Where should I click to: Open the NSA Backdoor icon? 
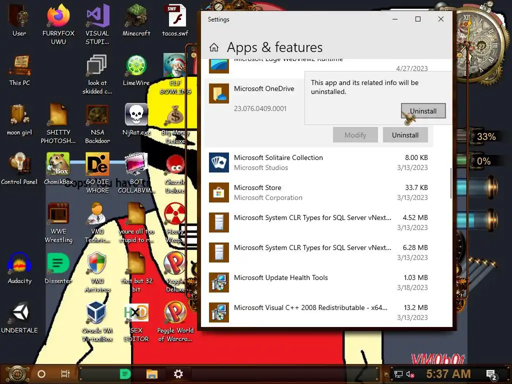(x=97, y=124)
